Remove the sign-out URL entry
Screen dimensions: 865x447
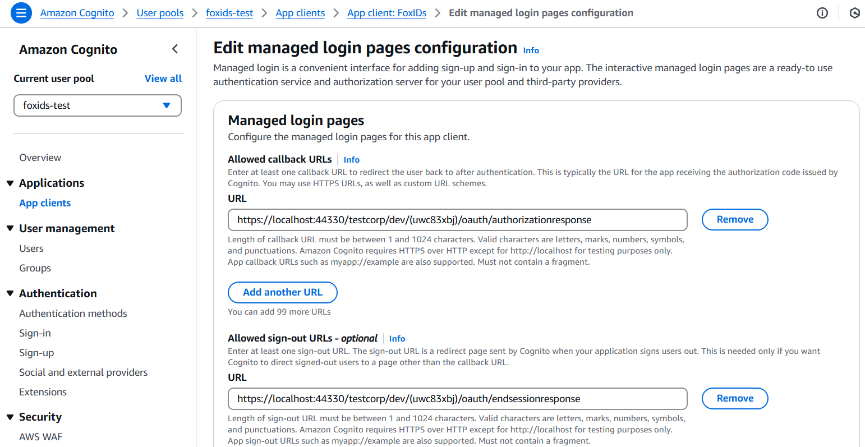point(735,398)
